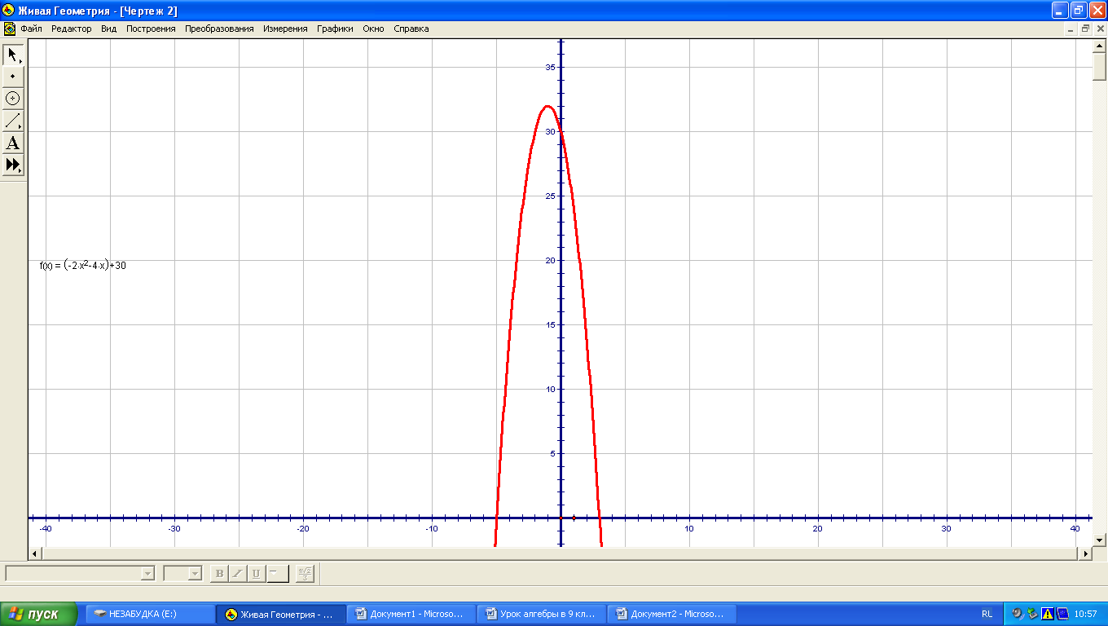Toggle Underline text formatting
Screen dimensions: 1108x626
257,573
